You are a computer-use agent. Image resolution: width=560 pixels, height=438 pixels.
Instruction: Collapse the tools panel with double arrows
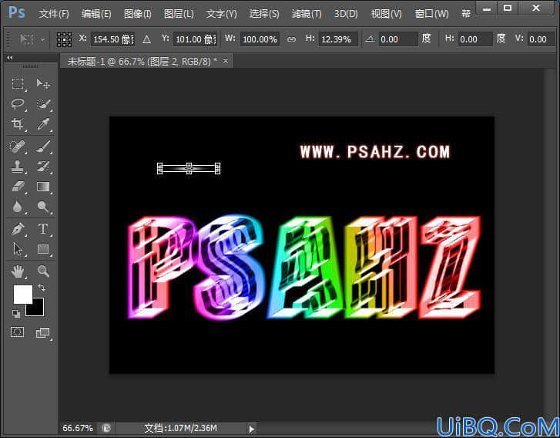pyautogui.click(x=10, y=57)
